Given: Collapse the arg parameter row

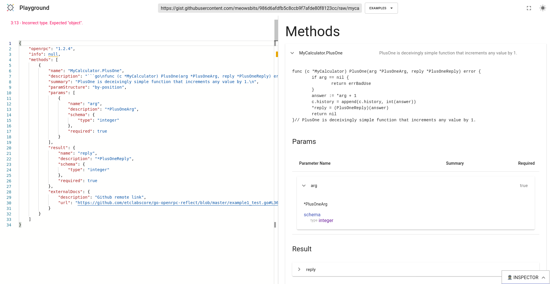Looking at the screenshot, I should pos(304,186).
